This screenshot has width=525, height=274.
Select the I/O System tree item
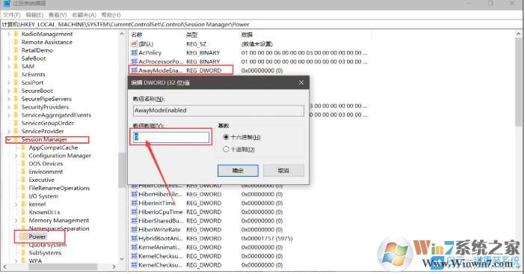click(x=43, y=196)
